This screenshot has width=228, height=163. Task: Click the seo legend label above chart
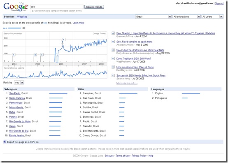[5, 28]
